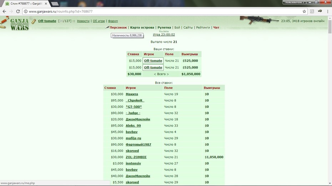Close the Спин #768677 tab
This screenshot has width=332, height=186.
pos(46,4)
